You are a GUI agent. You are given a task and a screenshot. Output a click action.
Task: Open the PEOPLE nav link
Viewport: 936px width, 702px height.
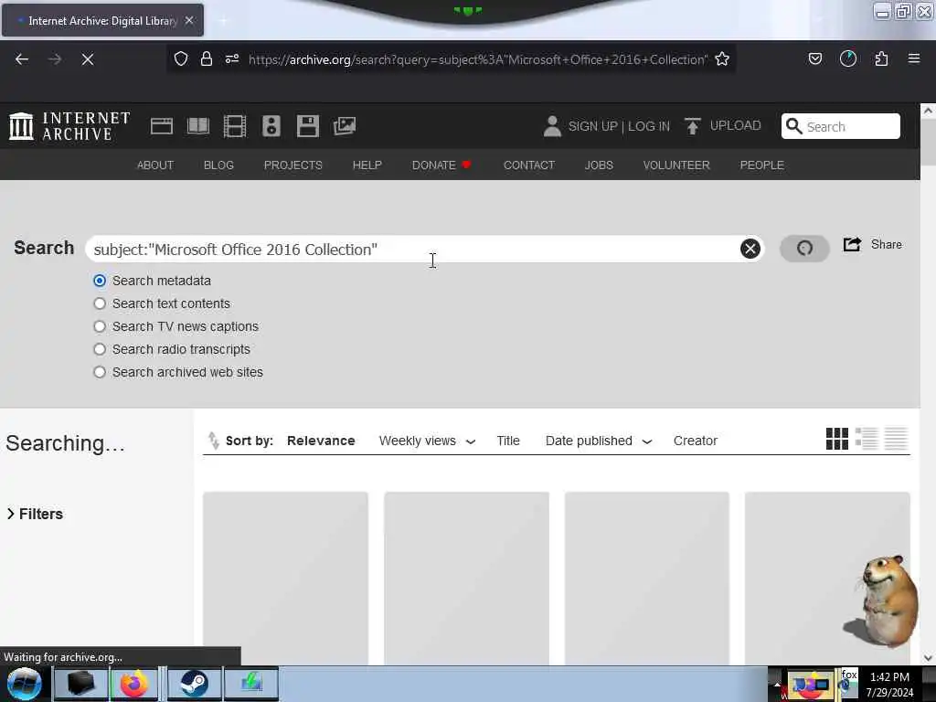761,165
